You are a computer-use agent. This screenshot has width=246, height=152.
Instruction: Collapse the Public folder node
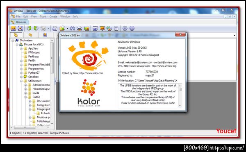click(x=25, y=98)
